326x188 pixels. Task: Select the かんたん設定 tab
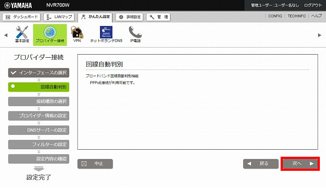tap(95, 17)
